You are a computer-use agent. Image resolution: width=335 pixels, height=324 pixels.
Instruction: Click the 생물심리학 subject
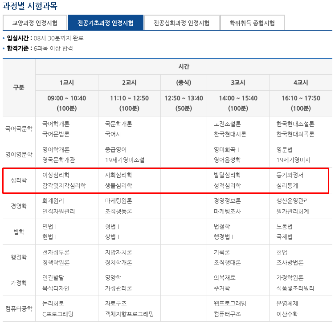tap(118, 186)
